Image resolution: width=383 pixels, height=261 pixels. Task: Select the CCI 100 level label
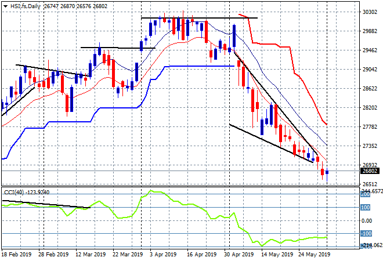pyautogui.click(x=366, y=208)
